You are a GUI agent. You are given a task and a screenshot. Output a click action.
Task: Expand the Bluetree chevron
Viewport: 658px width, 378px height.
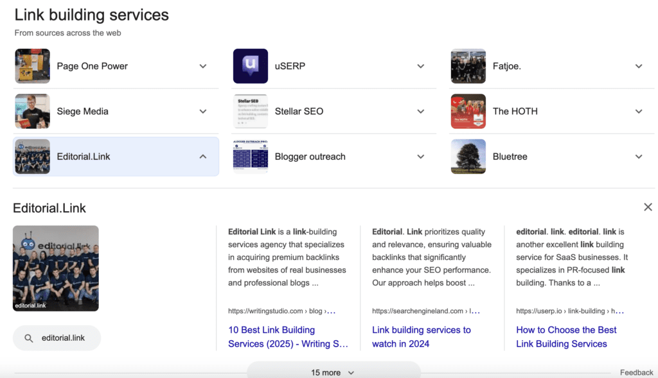click(639, 157)
